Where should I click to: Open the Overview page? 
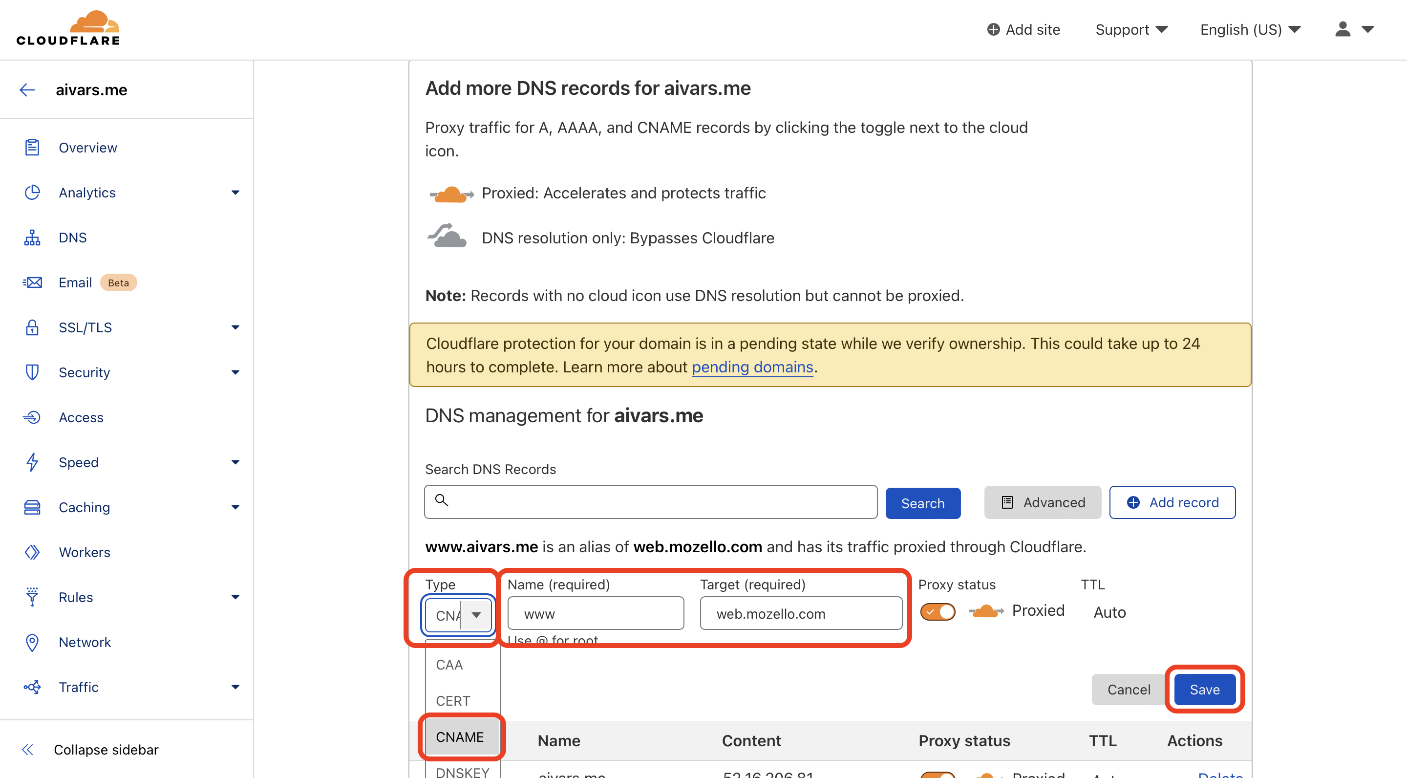pyautogui.click(x=88, y=148)
